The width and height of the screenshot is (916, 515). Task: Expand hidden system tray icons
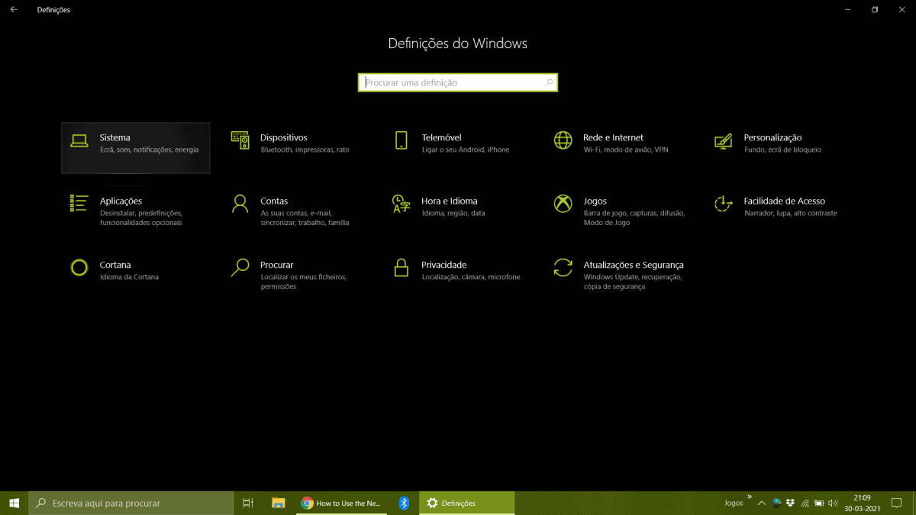tap(761, 503)
